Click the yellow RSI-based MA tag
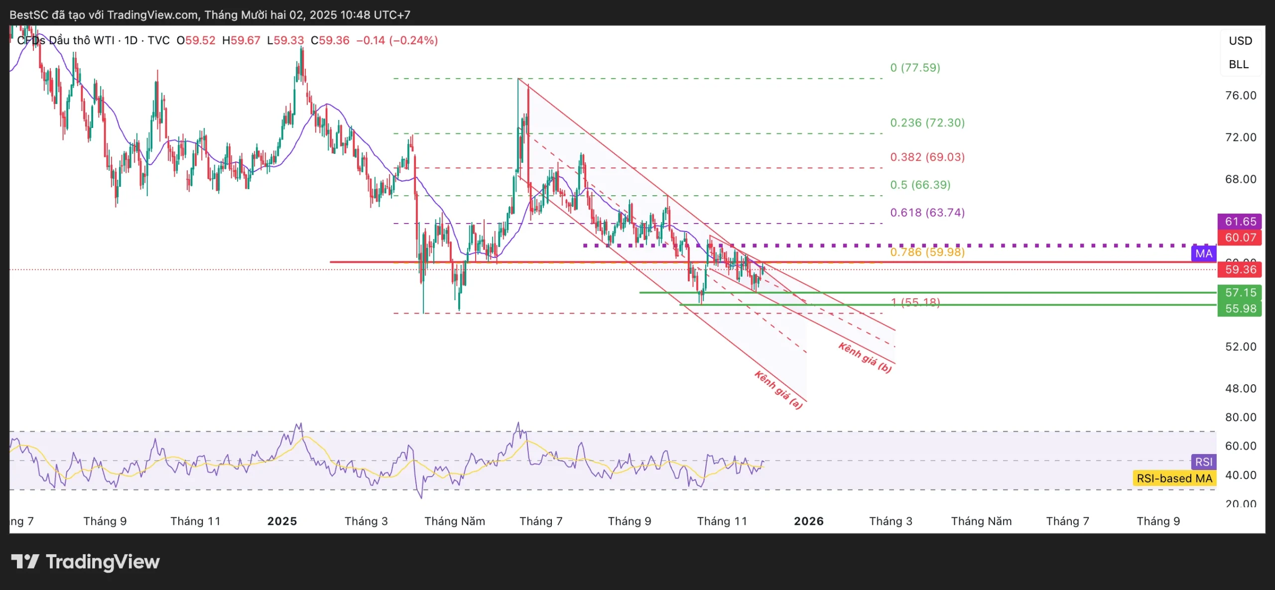The height and width of the screenshot is (590, 1275). pyautogui.click(x=1174, y=478)
